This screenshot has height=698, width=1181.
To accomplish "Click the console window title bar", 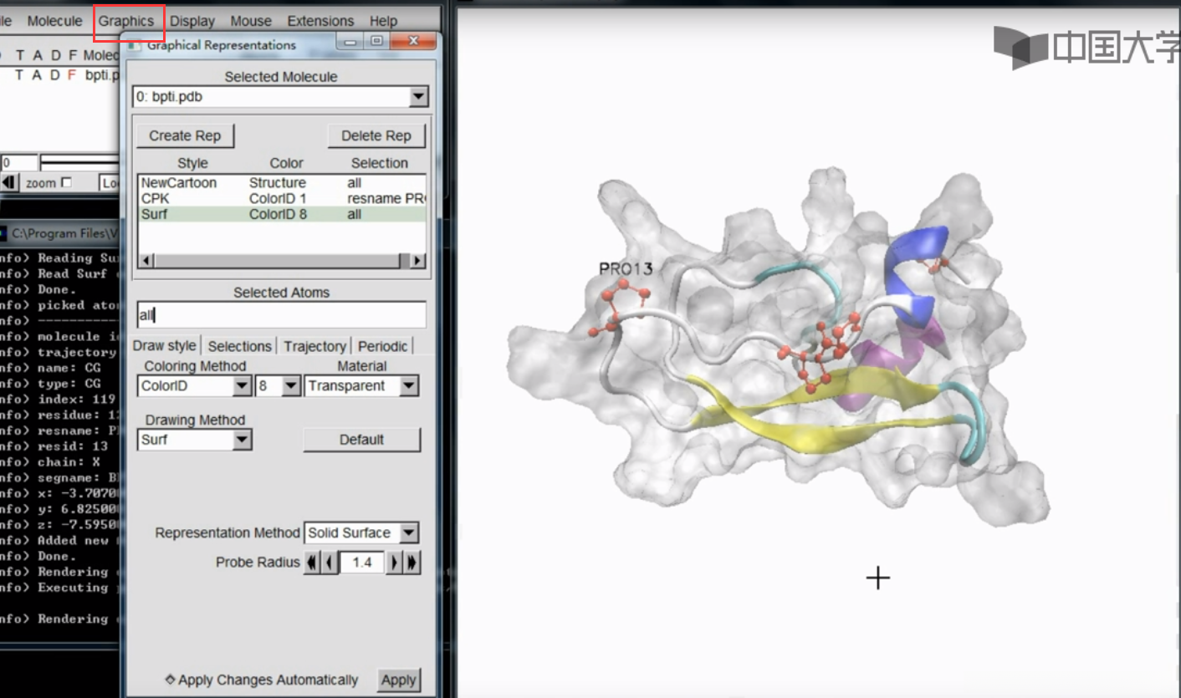I will (60, 233).
